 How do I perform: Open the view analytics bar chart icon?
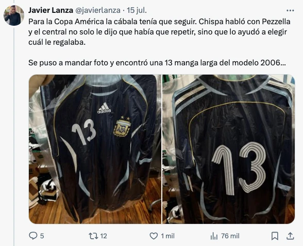[x=214, y=236]
